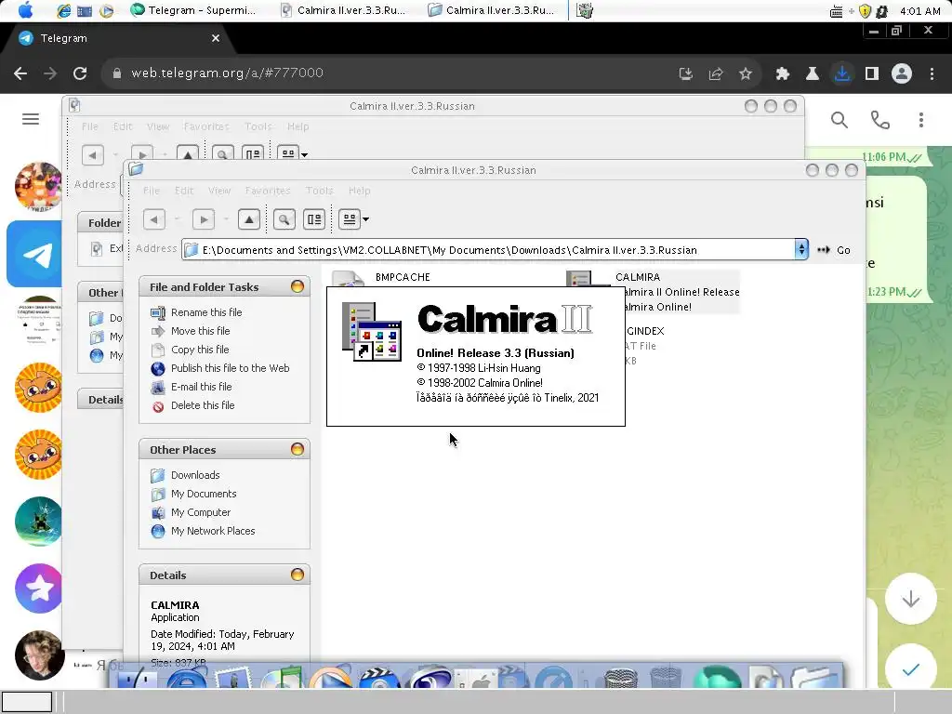This screenshot has width=952, height=714.
Task: Open Chrome profile avatar icon
Action: point(902,73)
